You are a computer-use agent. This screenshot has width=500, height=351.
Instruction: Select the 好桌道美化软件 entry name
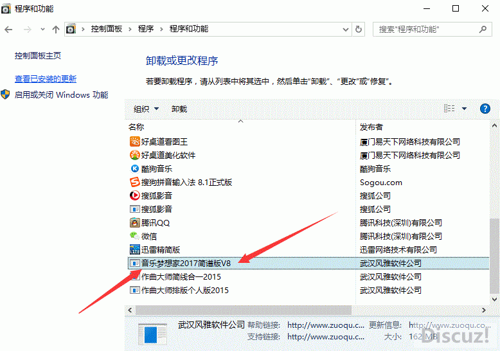[168, 155]
